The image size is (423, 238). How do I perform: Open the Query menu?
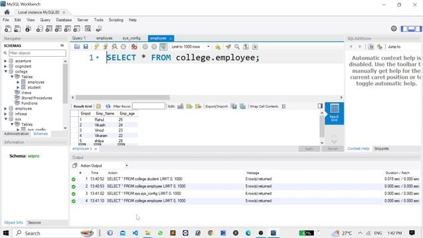click(45, 20)
